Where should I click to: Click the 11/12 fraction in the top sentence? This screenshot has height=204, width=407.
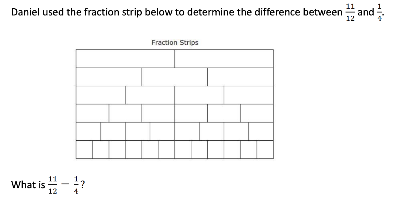tap(350, 12)
